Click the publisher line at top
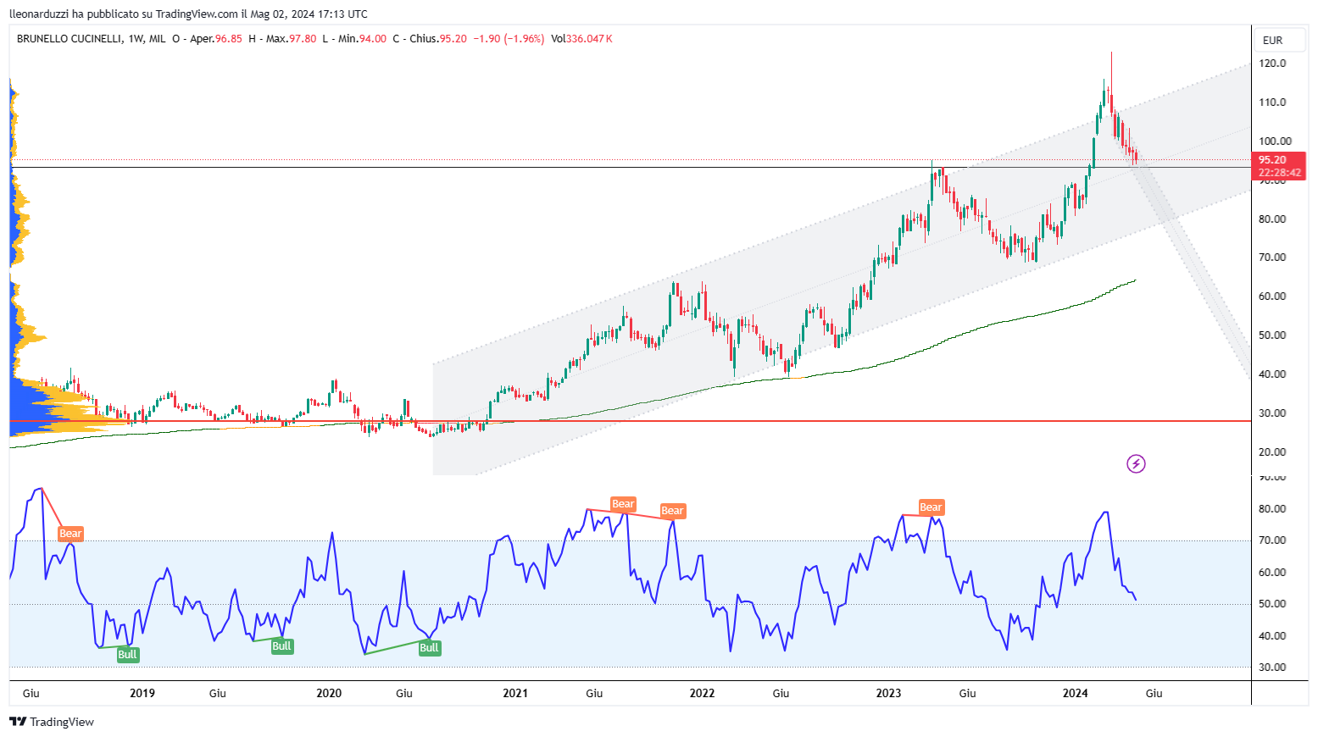The height and width of the screenshot is (737, 1318). pyautogui.click(x=188, y=14)
